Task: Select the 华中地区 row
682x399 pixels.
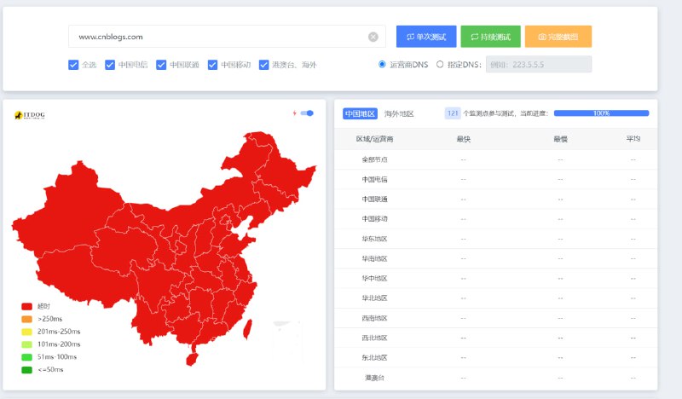Action: (496, 279)
